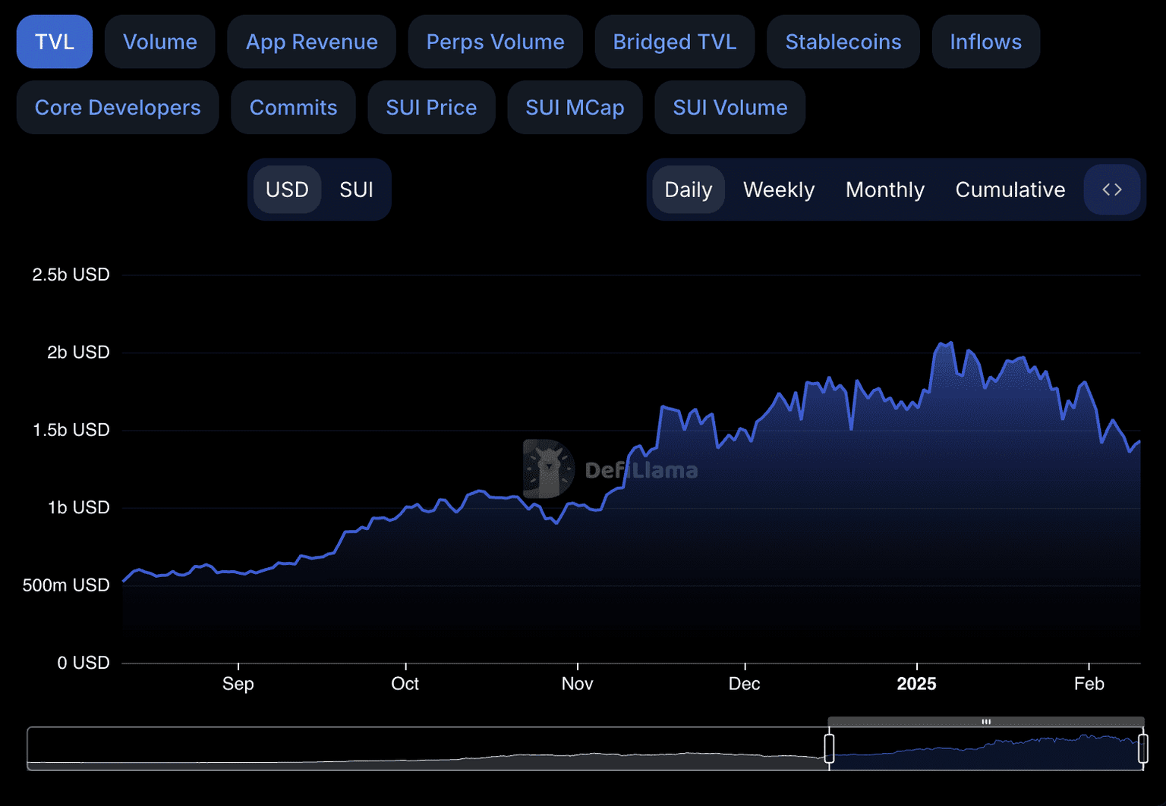This screenshot has width=1166, height=806.
Task: Select USD denomination toggle
Action: pyautogui.click(x=287, y=190)
